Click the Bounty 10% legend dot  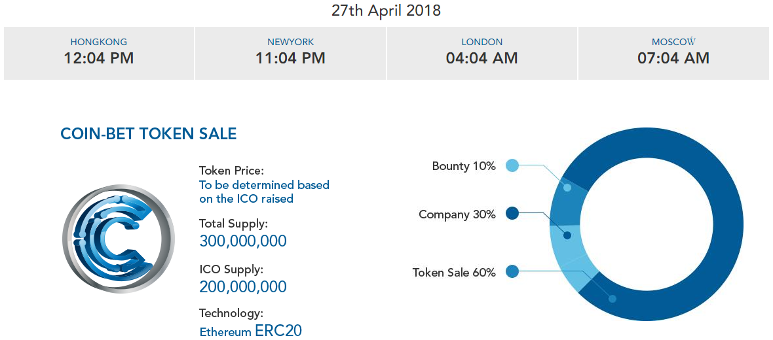(512, 165)
